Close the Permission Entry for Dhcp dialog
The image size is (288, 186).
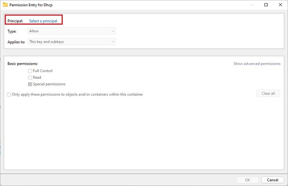click(x=280, y=5)
